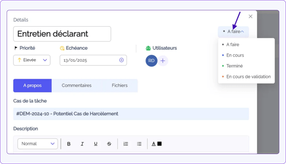Open the 'A faire' status dropdown
The width and height of the screenshot is (286, 164).
tap(233, 32)
